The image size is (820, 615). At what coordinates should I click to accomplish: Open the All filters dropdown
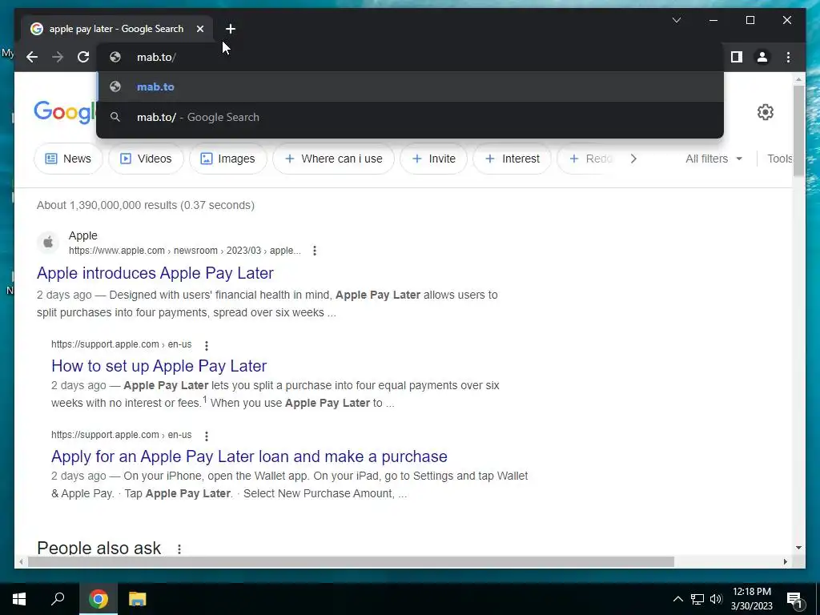[713, 159]
